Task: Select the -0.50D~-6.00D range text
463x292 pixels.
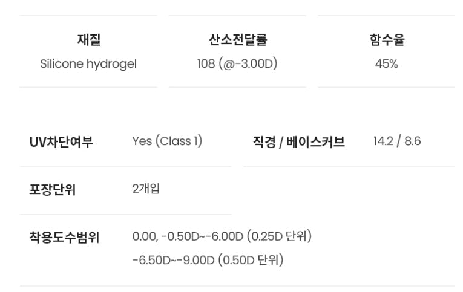Action: [x=202, y=236]
